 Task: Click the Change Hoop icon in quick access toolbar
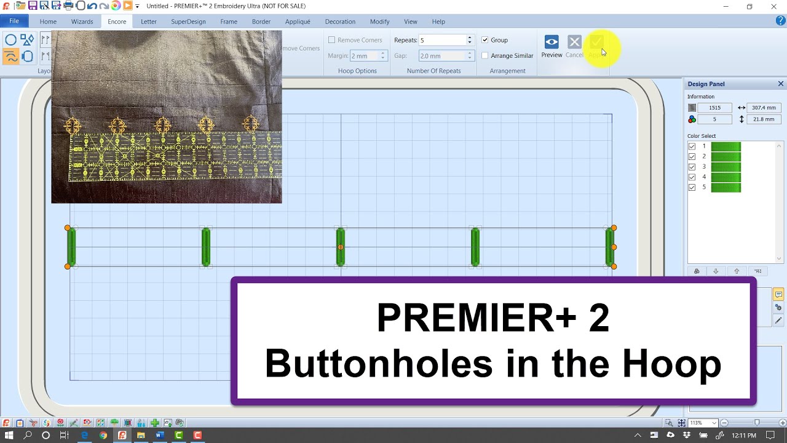pyautogui.click(x=80, y=6)
